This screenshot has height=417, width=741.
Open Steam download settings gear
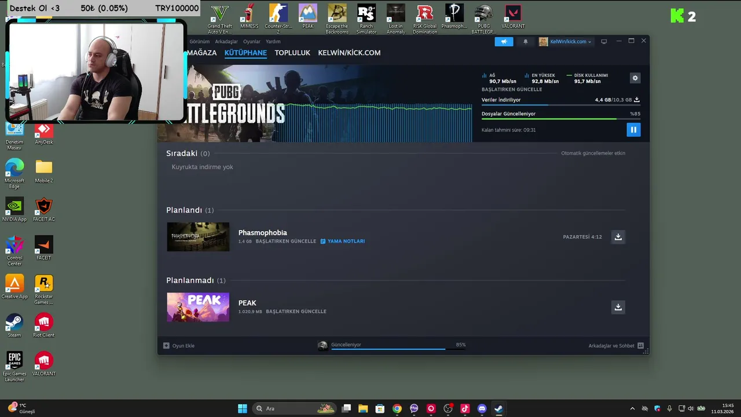pos(635,78)
